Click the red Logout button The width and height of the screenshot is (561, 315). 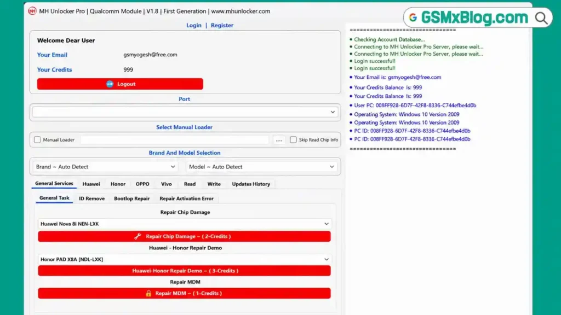[120, 84]
